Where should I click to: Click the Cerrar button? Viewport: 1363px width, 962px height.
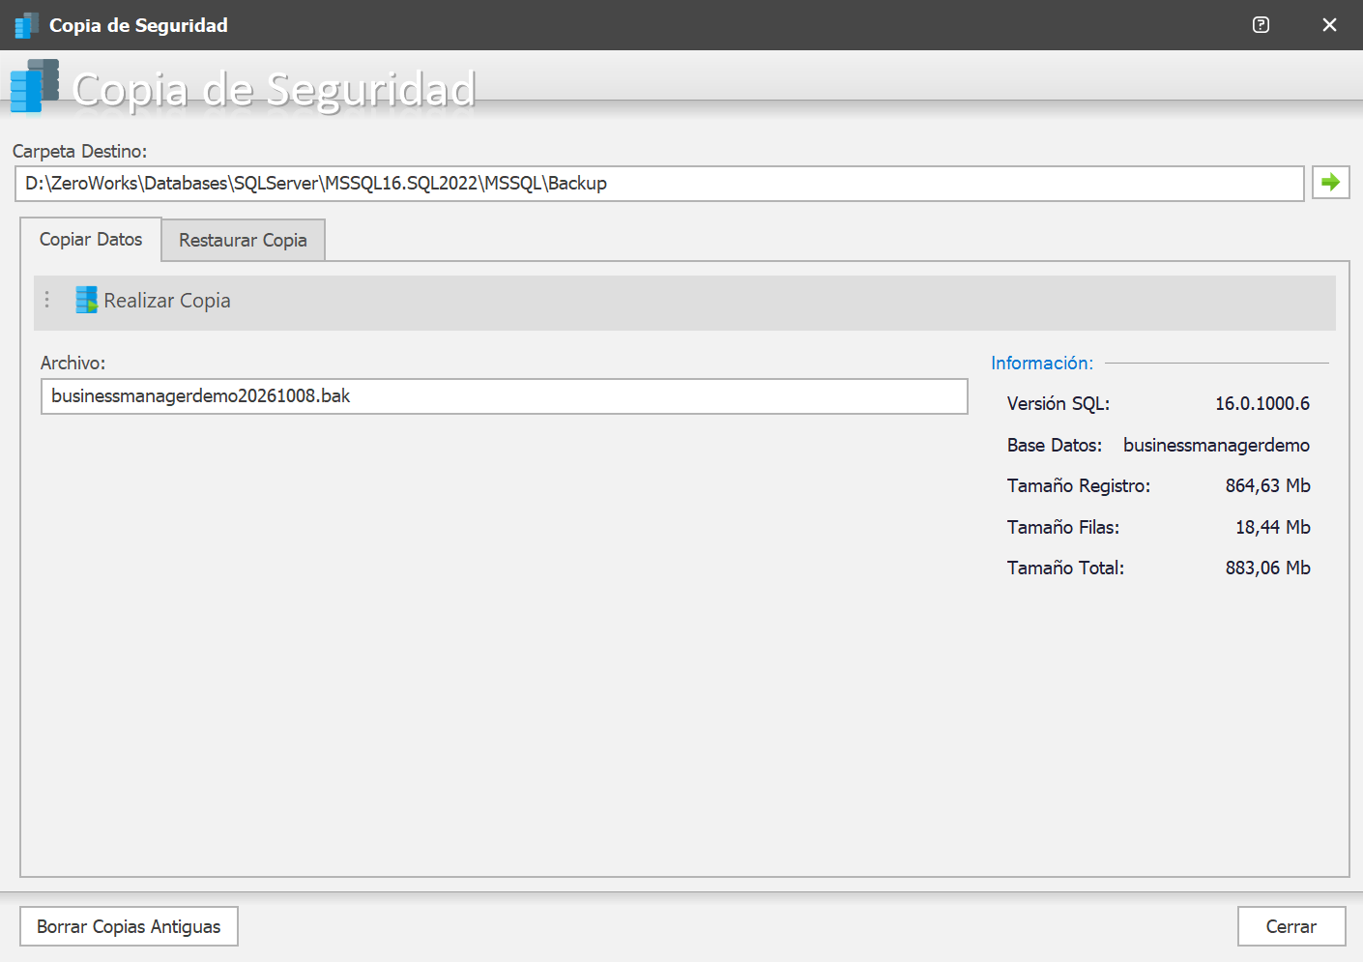1291,926
